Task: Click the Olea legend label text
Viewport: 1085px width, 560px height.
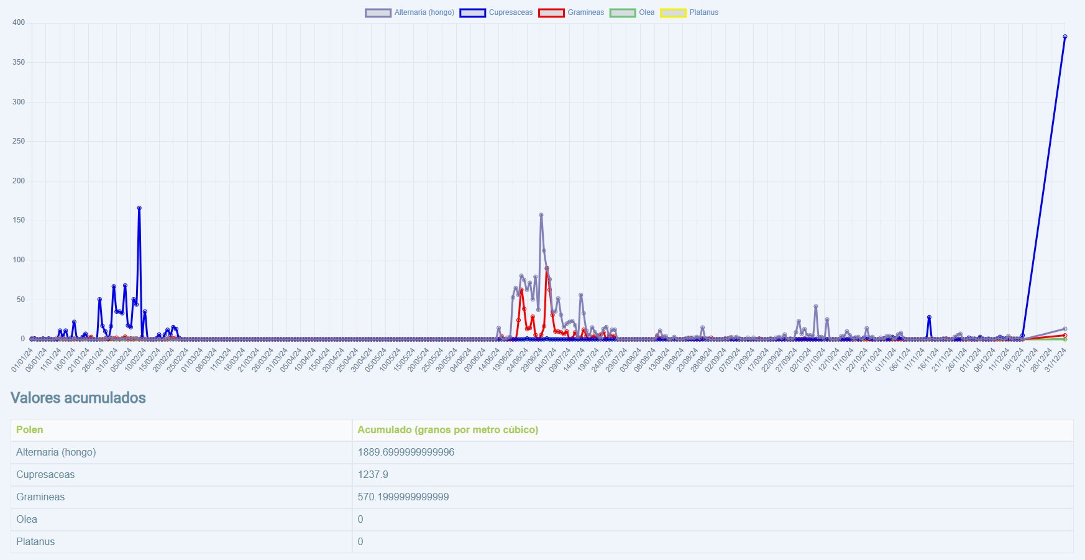Action: [x=646, y=13]
